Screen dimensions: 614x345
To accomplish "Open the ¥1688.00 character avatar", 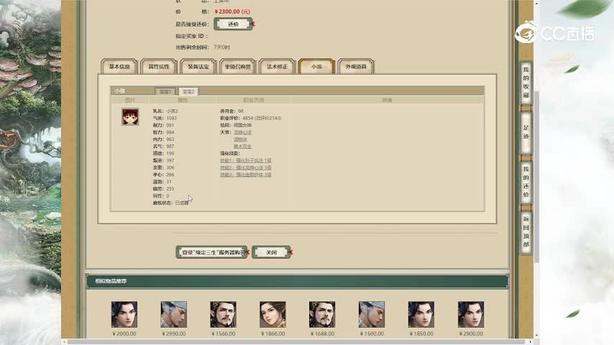I will (x=322, y=314).
